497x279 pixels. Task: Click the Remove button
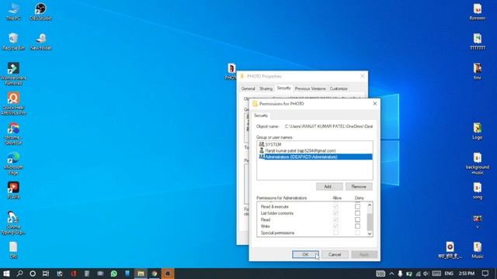[x=359, y=187]
